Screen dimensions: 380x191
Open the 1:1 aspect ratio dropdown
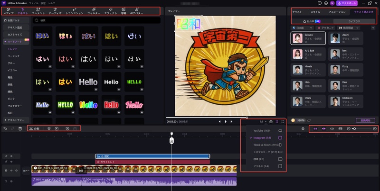click(x=263, y=122)
